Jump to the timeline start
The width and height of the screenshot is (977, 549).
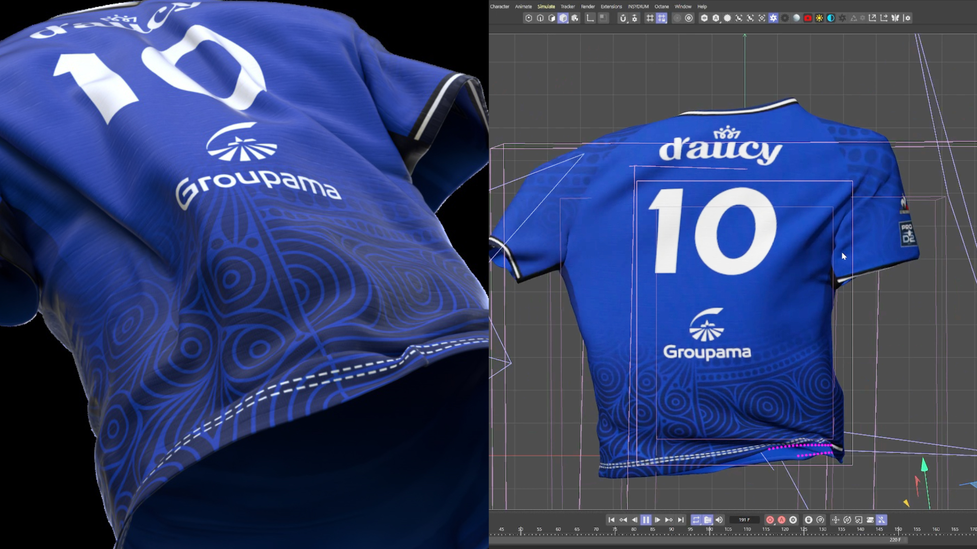611,520
